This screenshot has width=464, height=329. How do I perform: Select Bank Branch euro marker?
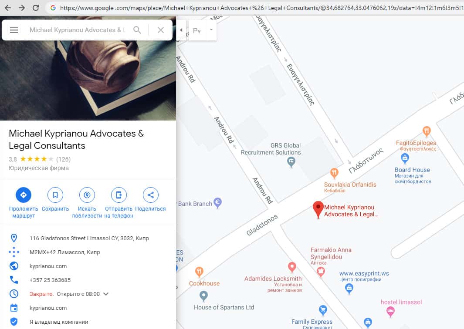coord(217,202)
